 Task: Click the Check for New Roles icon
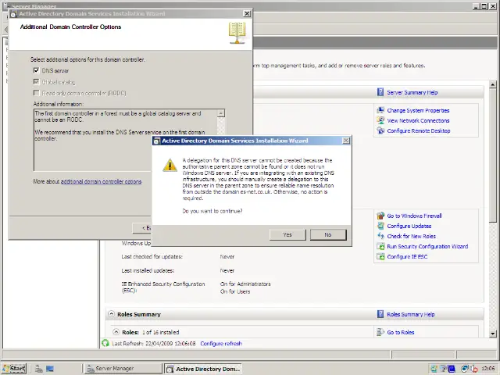pos(380,236)
